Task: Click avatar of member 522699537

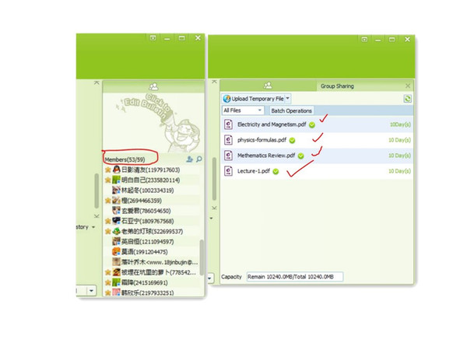Action: [x=116, y=231]
